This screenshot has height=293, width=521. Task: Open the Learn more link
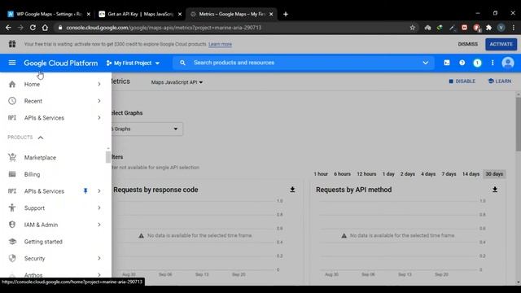point(220,44)
